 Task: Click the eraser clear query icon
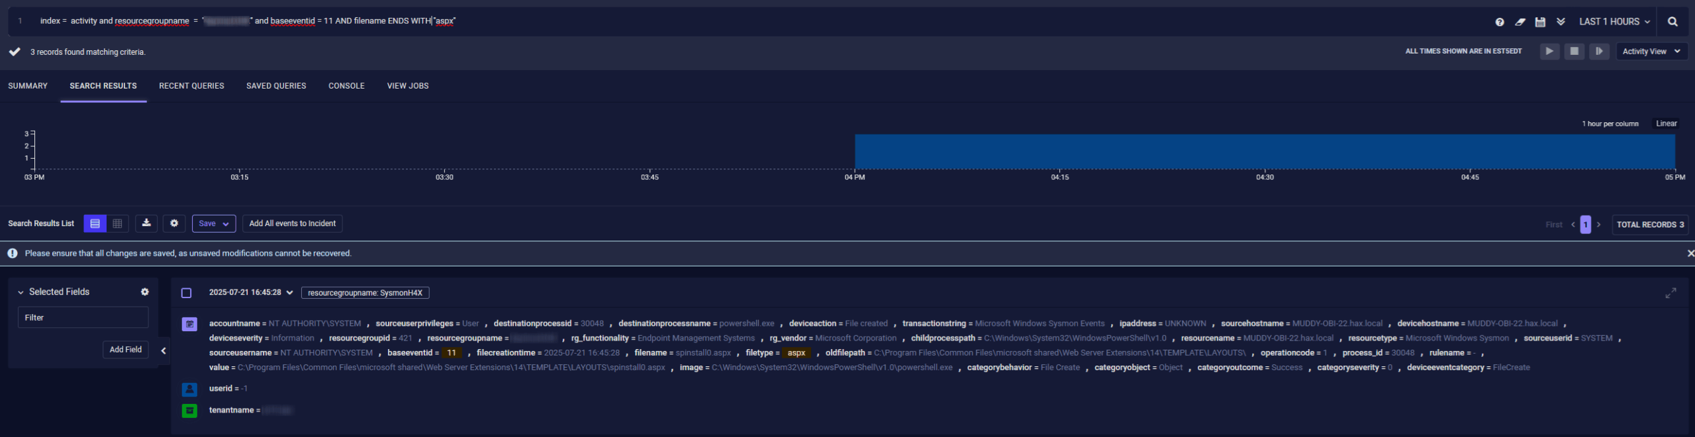coord(1520,22)
